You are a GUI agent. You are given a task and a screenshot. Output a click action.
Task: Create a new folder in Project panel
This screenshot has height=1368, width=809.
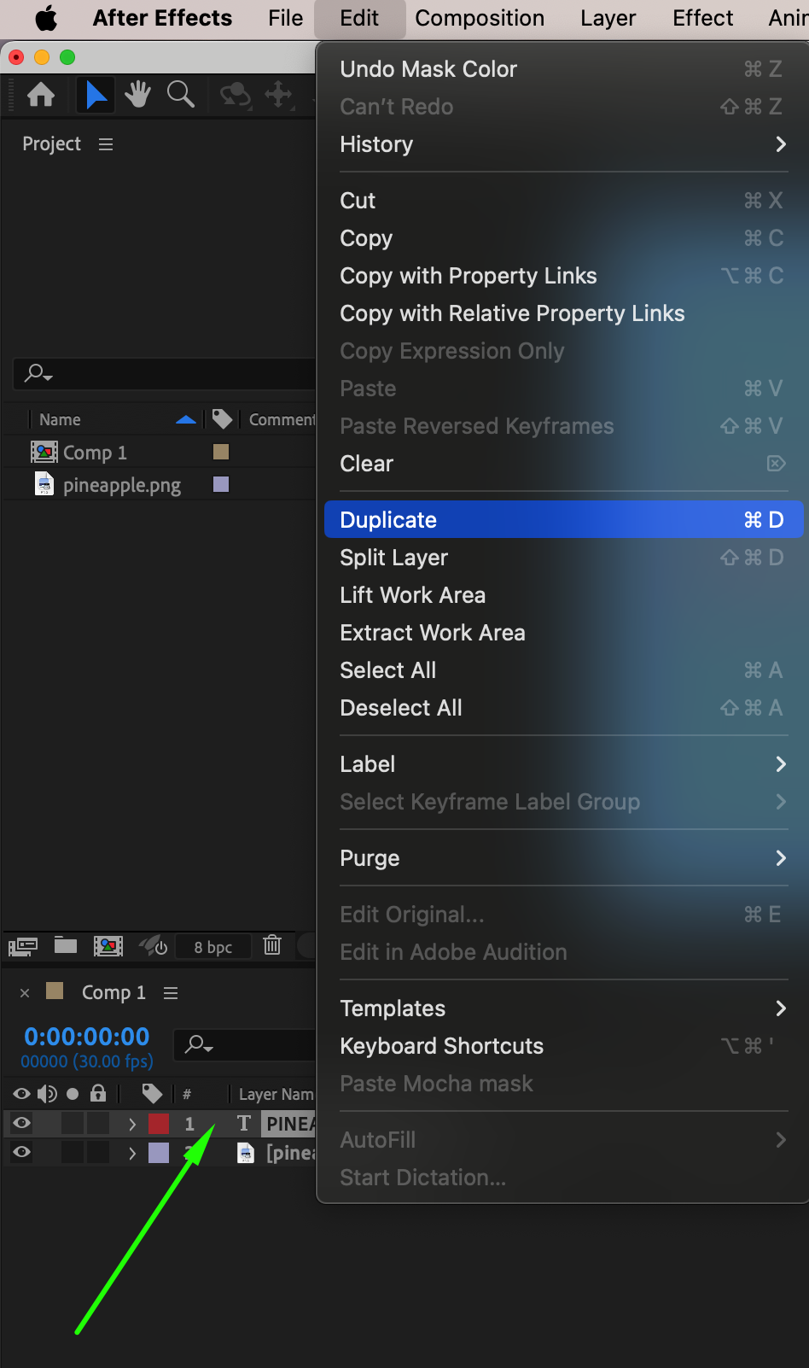(66, 945)
